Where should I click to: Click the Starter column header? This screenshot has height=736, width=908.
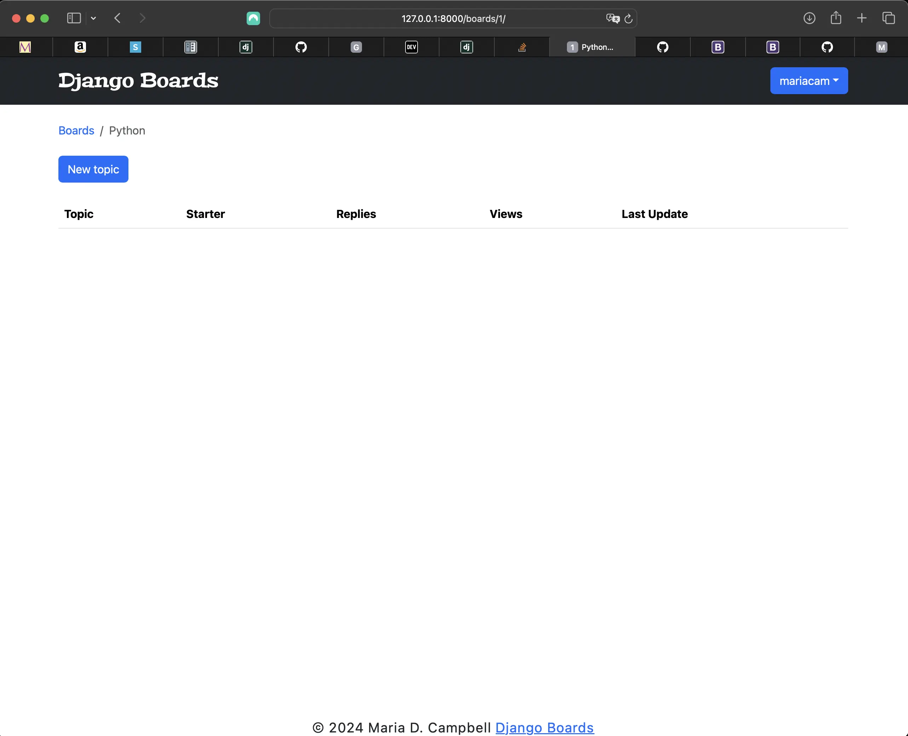coord(206,214)
